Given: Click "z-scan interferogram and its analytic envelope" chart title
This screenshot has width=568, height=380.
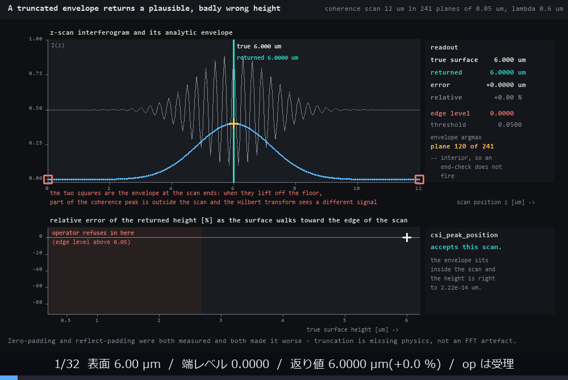Looking at the screenshot, I should (x=141, y=32).
